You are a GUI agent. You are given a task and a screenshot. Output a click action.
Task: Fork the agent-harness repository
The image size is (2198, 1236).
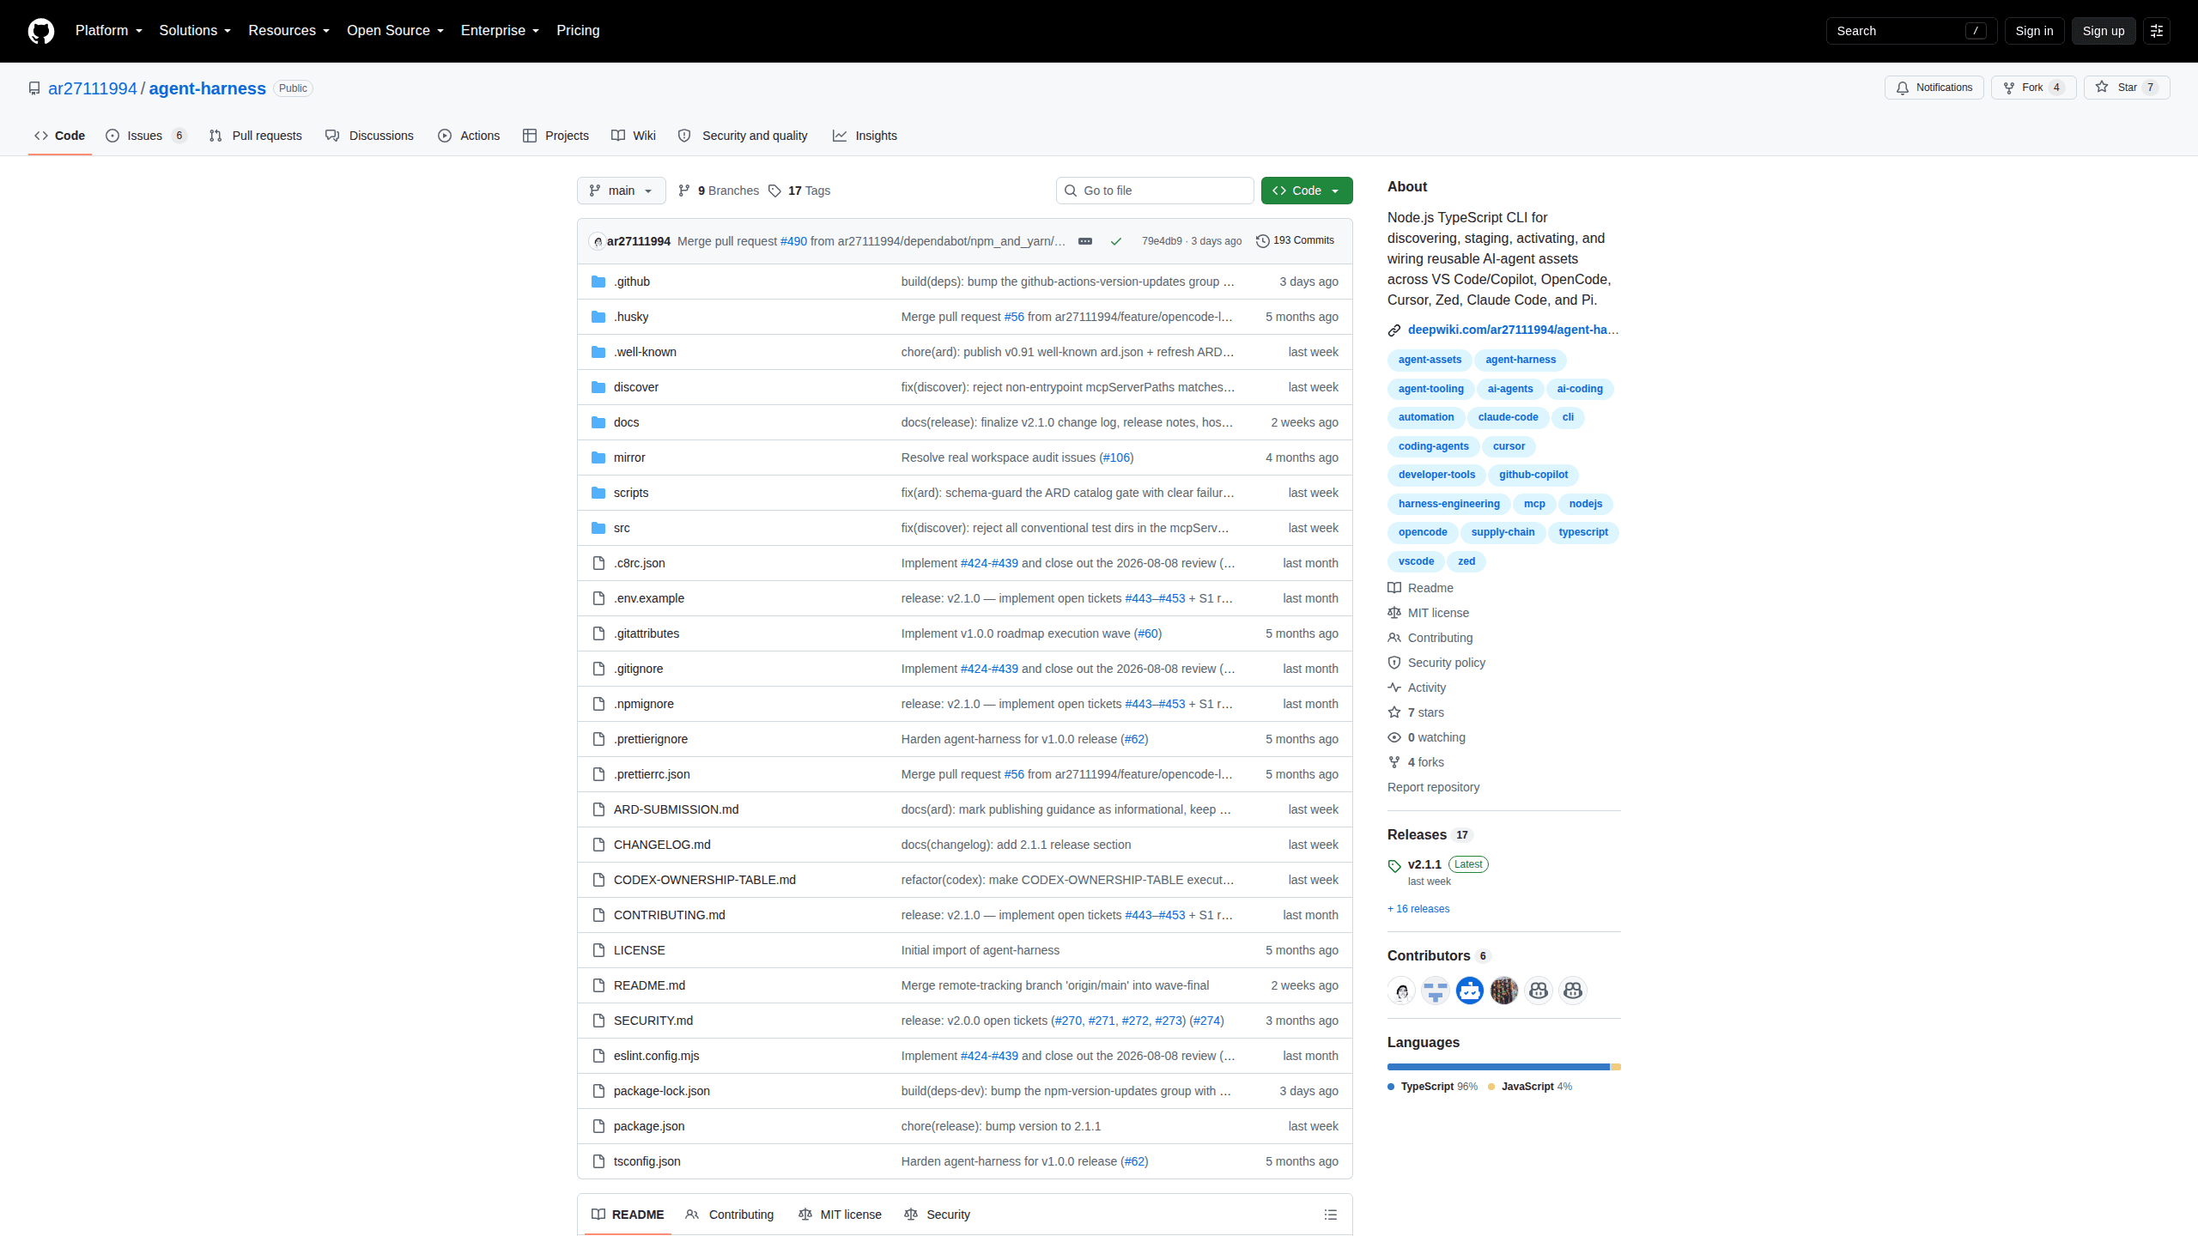click(x=2033, y=88)
